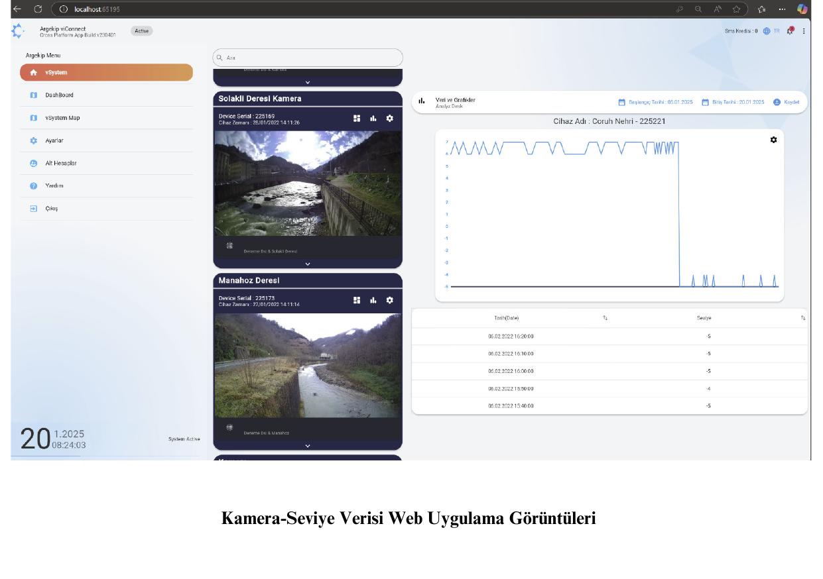This screenshot has height=579, width=823.
Task: Open the browser ellipsis settings menu
Action: coord(782,9)
